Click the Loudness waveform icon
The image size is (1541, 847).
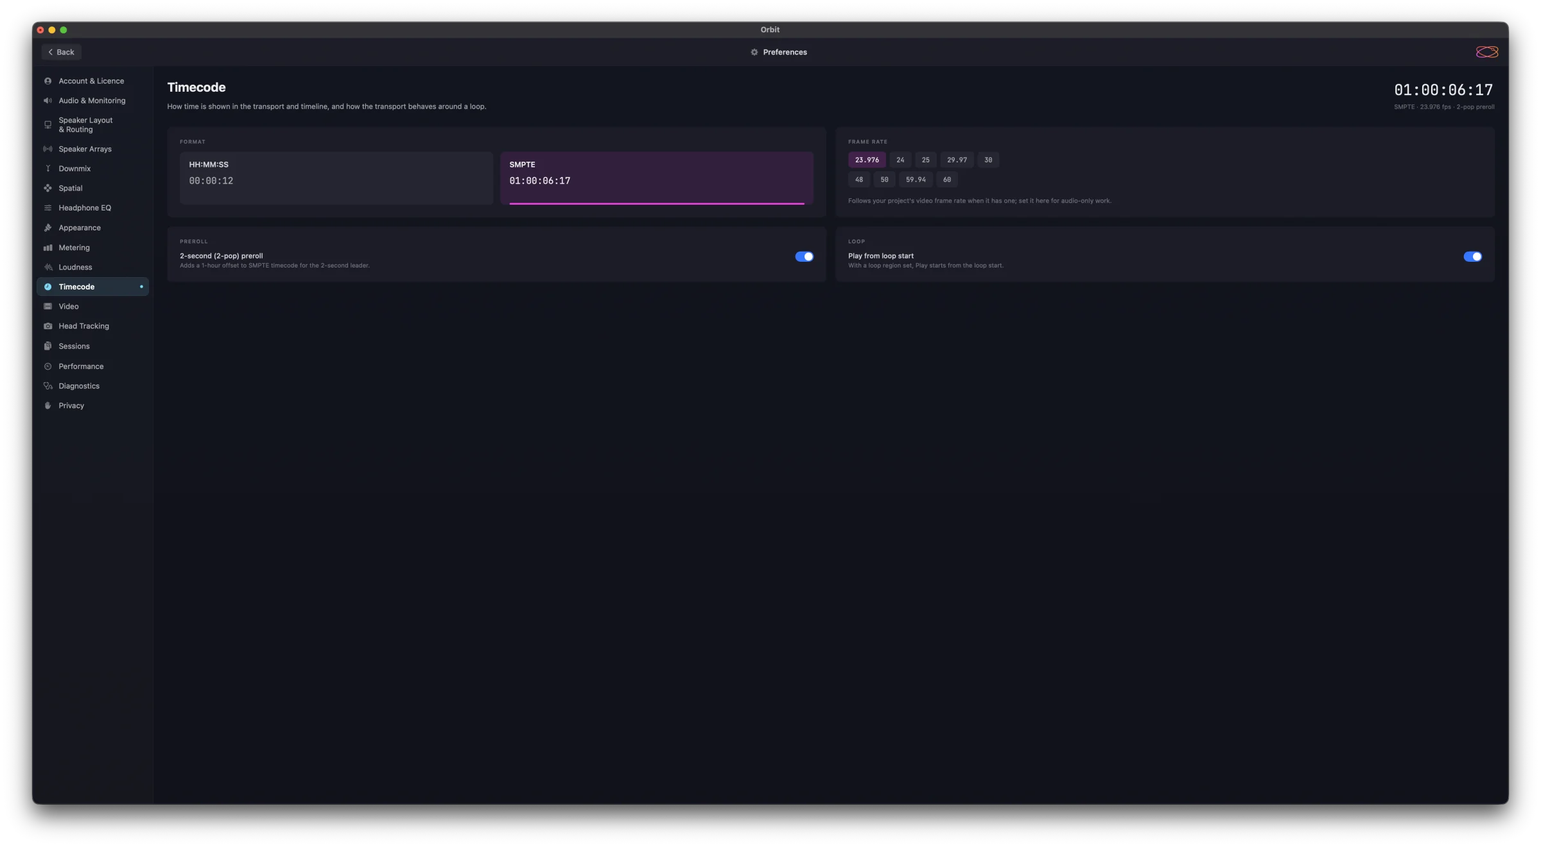click(x=48, y=267)
